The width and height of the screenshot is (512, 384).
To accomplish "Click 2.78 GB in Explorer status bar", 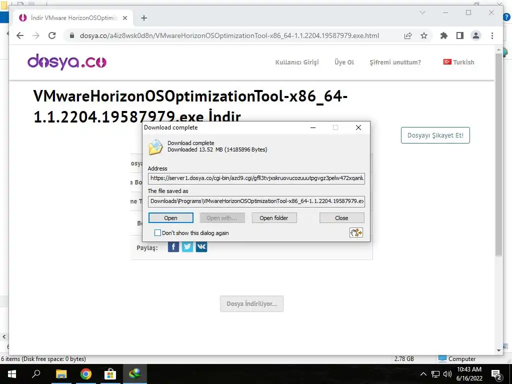I will pyautogui.click(x=404, y=359).
